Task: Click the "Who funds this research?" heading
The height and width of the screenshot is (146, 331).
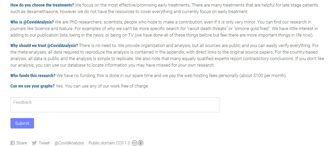Action: 33,75
